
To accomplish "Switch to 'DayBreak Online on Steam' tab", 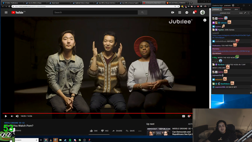I will pyautogui.click(x=83, y=3).
